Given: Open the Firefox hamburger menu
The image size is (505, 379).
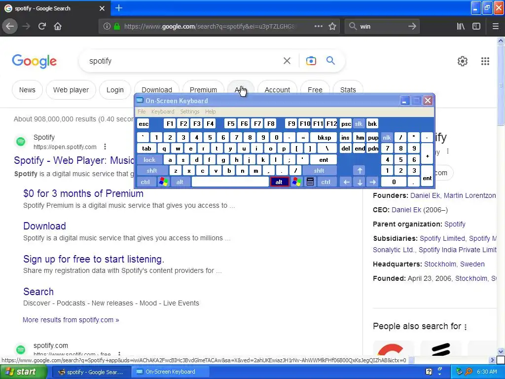Looking at the screenshot, I should click(x=496, y=27).
